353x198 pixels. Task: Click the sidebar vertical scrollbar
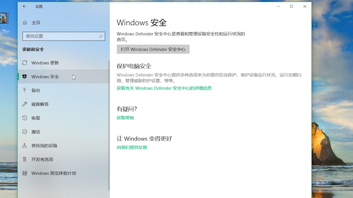[109, 125]
